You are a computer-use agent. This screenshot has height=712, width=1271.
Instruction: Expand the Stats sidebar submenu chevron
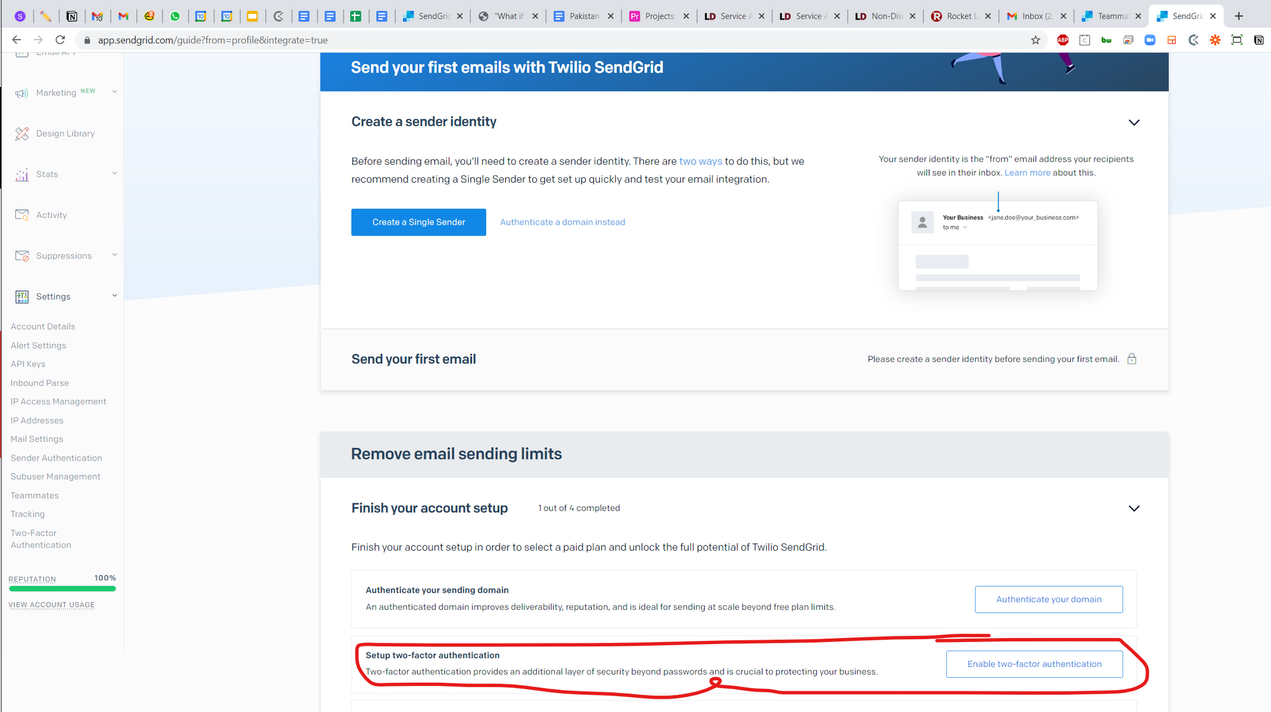click(x=114, y=173)
